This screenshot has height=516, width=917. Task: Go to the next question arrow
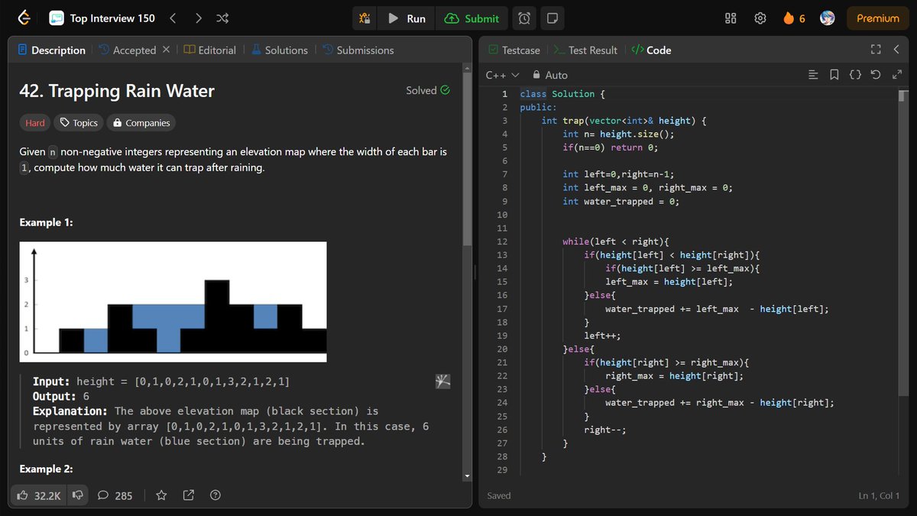(198, 18)
